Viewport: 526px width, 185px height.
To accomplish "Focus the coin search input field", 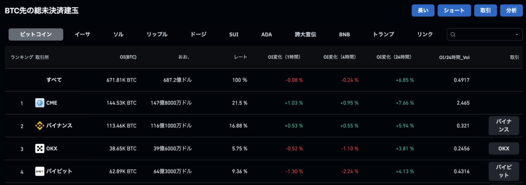I will (485, 34).
